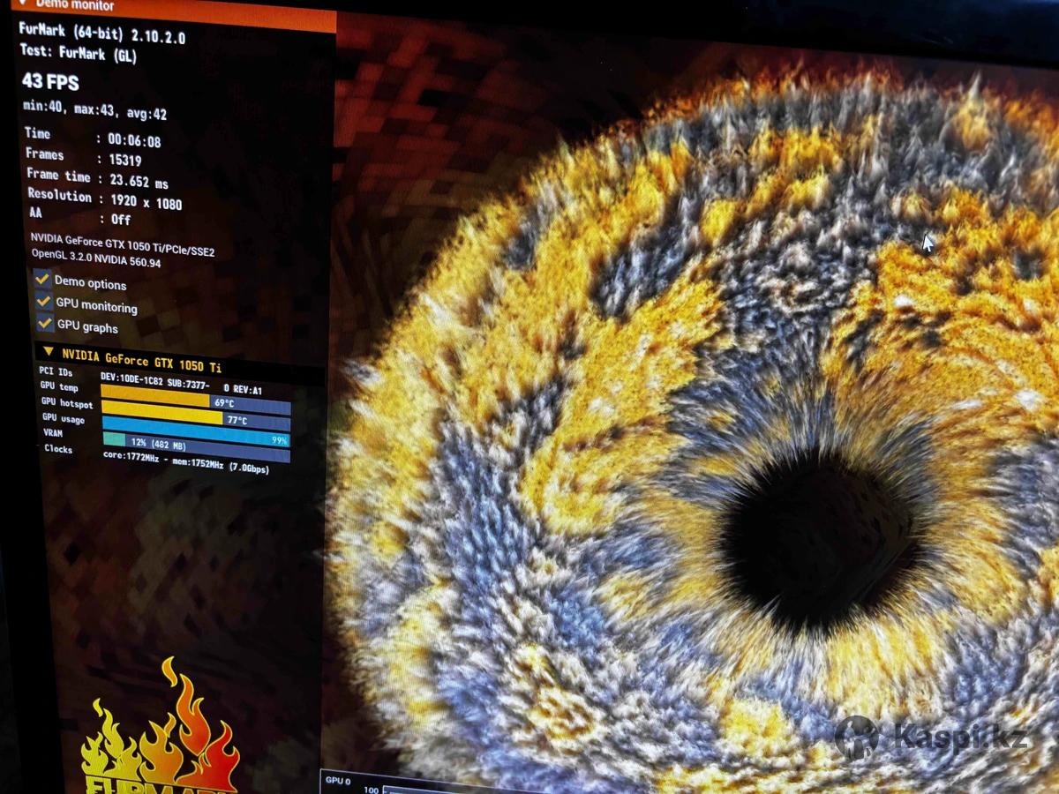Toggle the GPU graphs checkbox

44,323
